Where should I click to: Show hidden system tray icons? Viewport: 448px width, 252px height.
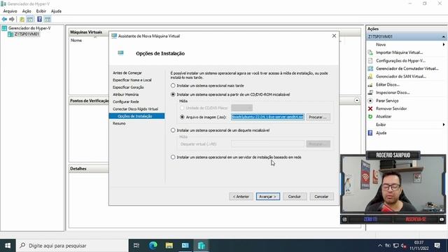click(x=379, y=246)
